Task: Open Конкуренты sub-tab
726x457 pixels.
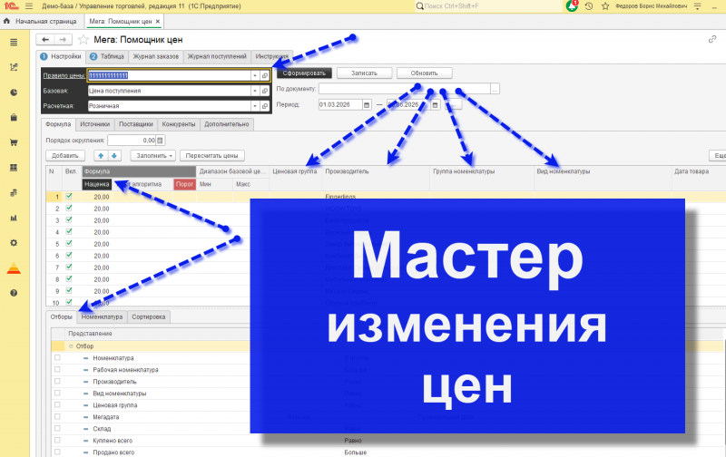Action: tap(179, 124)
